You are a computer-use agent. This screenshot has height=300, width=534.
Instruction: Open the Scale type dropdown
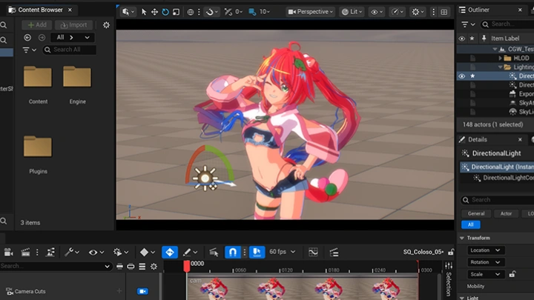(x=485, y=274)
